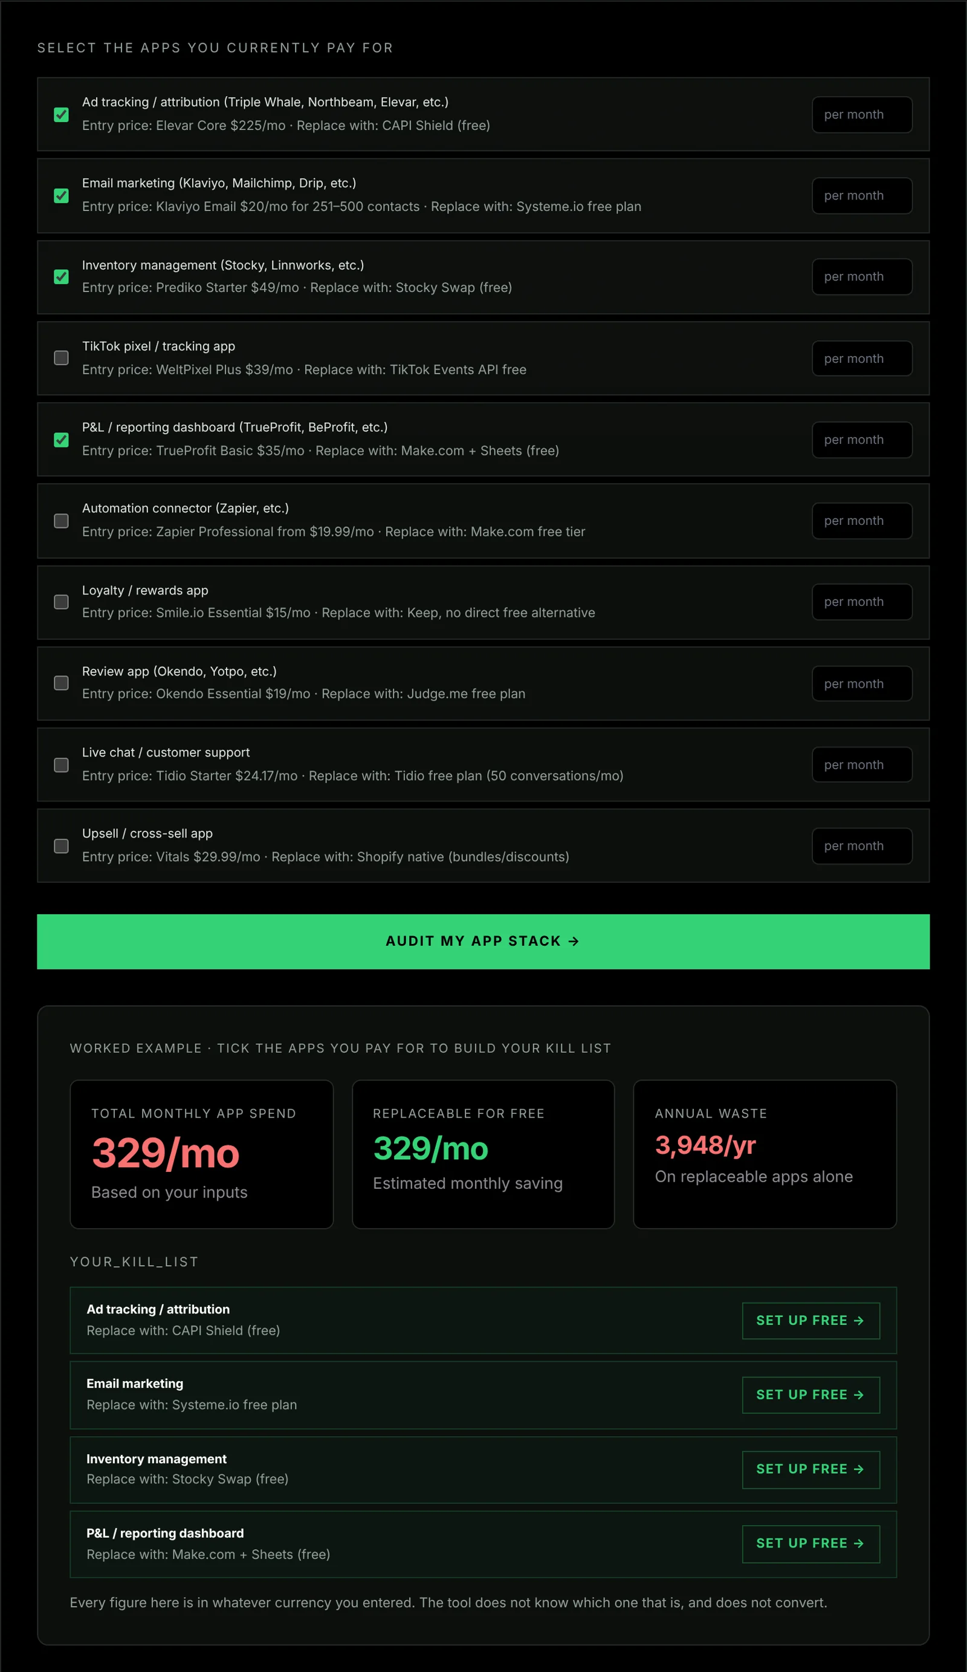Click the Ad tracking / attribution (Triple Whale, Northbeam) label
Viewport: 967px width, 1672px height.
pyautogui.click(x=265, y=102)
